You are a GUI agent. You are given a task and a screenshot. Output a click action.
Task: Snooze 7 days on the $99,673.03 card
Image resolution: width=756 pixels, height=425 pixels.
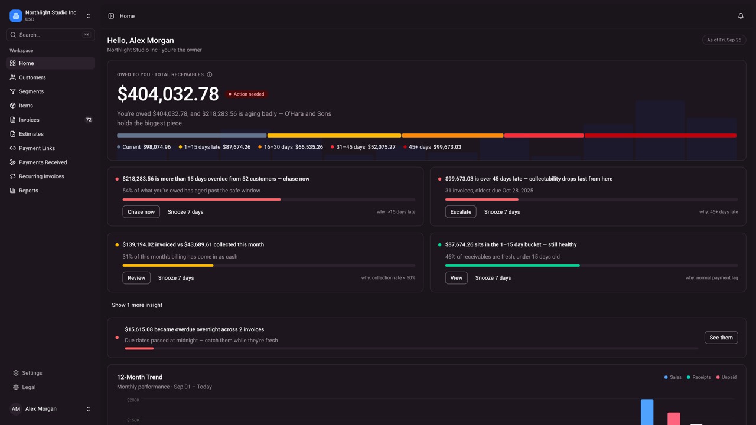tap(502, 212)
